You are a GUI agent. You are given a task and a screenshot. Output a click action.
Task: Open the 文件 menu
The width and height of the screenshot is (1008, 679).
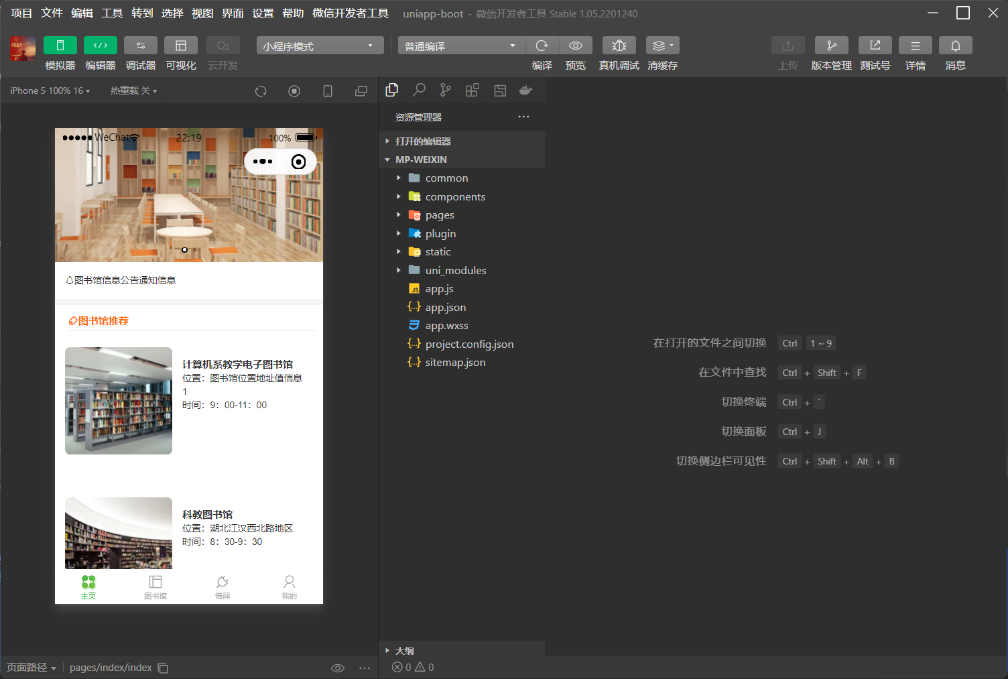(x=52, y=13)
